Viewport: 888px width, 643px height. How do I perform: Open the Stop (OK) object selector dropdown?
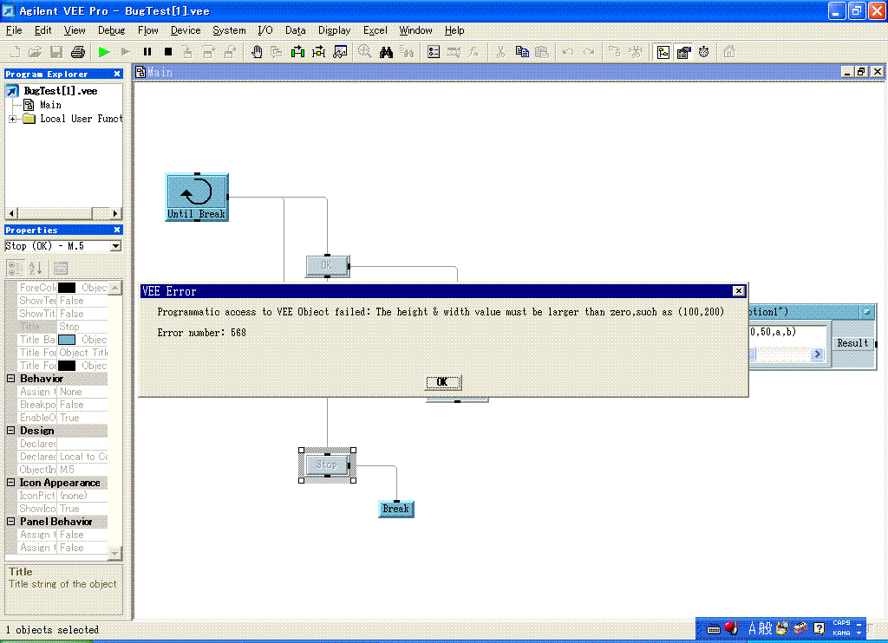coord(115,246)
